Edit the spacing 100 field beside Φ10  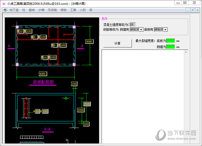(53, 58)
